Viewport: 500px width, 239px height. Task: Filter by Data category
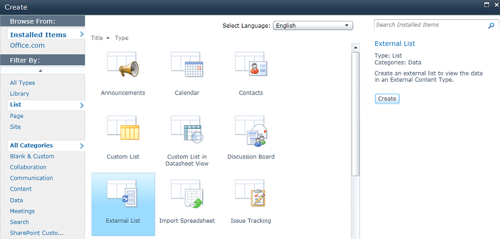(16, 200)
